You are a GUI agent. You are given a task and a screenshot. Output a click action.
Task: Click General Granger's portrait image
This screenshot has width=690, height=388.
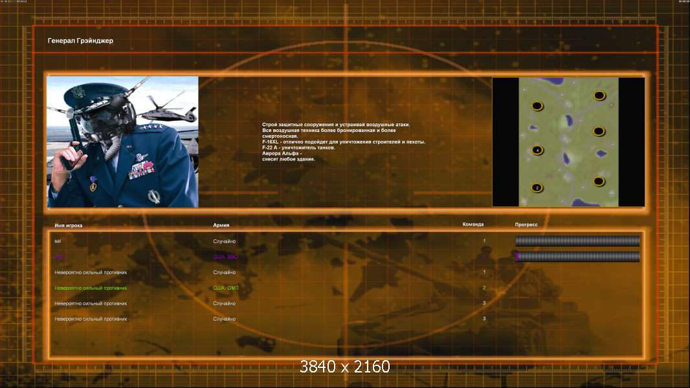point(123,142)
